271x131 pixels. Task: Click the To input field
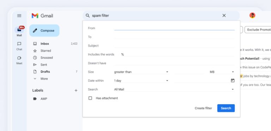coord(174,37)
